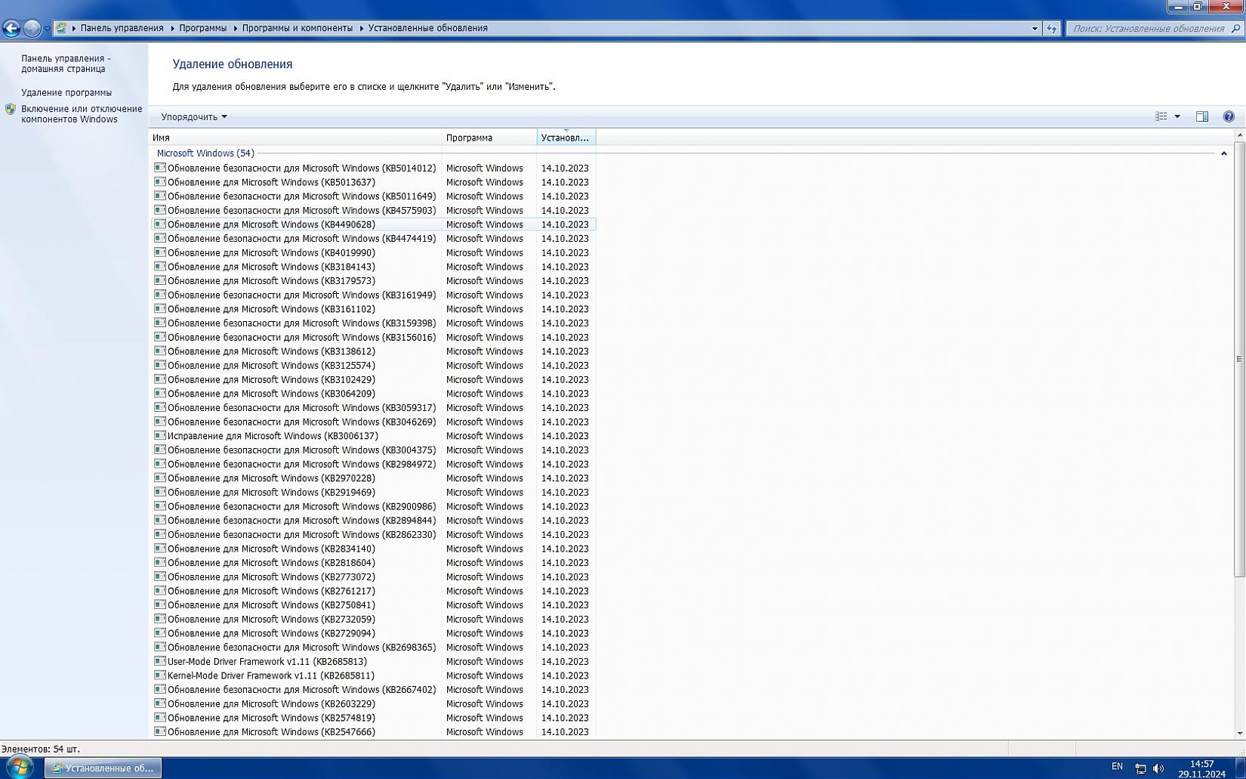Sort by the Имя column header
The width and height of the screenshot is (1246, 779).
tap(295, 138)
